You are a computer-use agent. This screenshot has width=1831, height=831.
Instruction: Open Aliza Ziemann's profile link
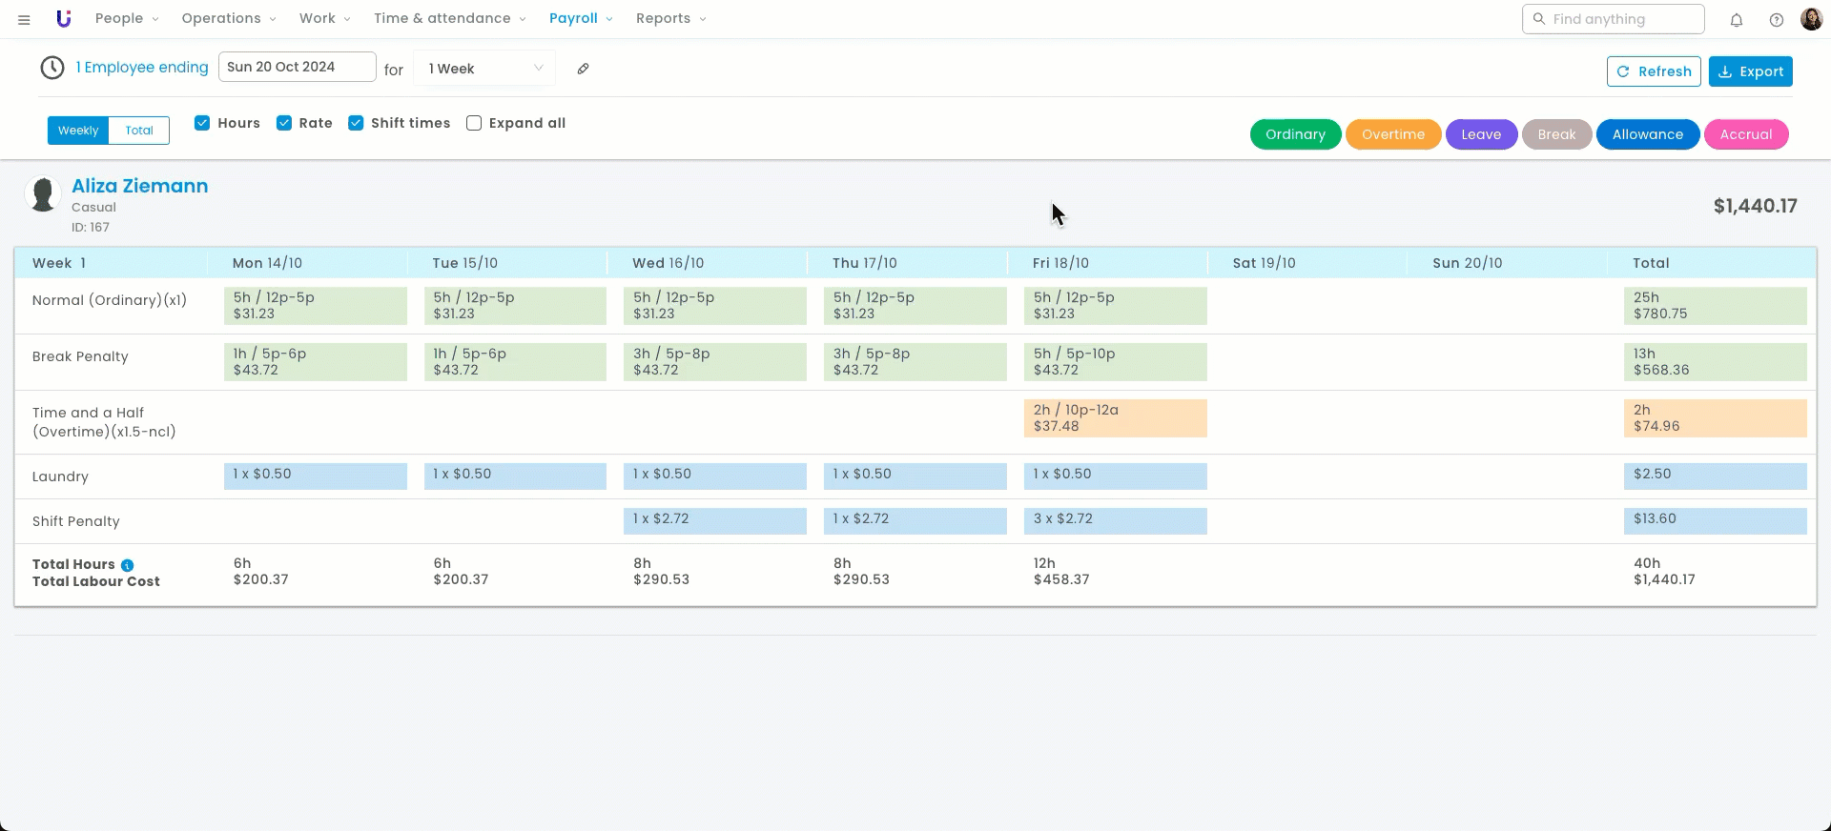pyautogui.click(x=140, y=186)
